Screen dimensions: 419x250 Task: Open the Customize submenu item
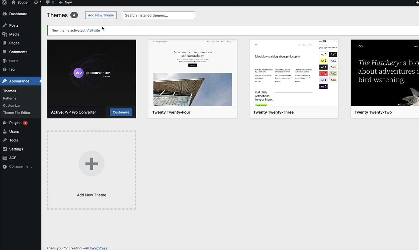click(11, 105)
